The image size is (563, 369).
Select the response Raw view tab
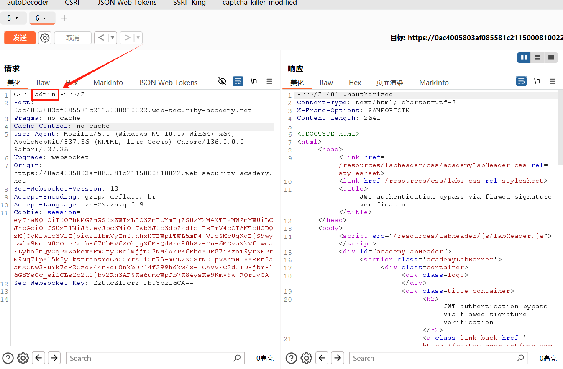point(326,83)
